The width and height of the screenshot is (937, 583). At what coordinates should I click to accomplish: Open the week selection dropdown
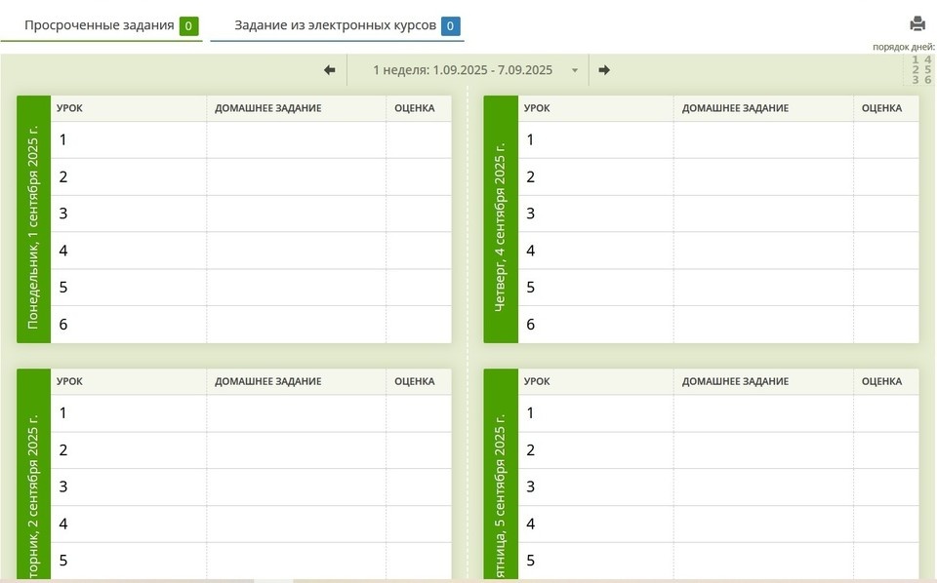click(x=468, y=70)
